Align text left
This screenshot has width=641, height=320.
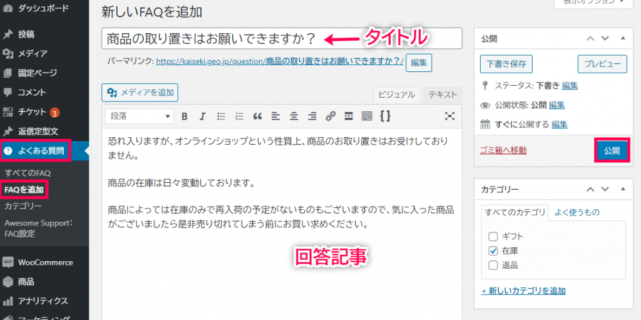[275, 116]
